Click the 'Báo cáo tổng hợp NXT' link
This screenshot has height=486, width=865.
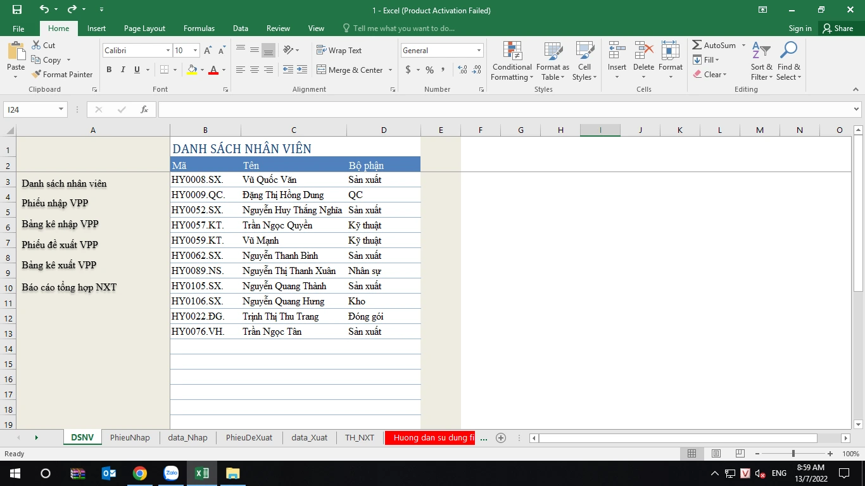(69, 287)
